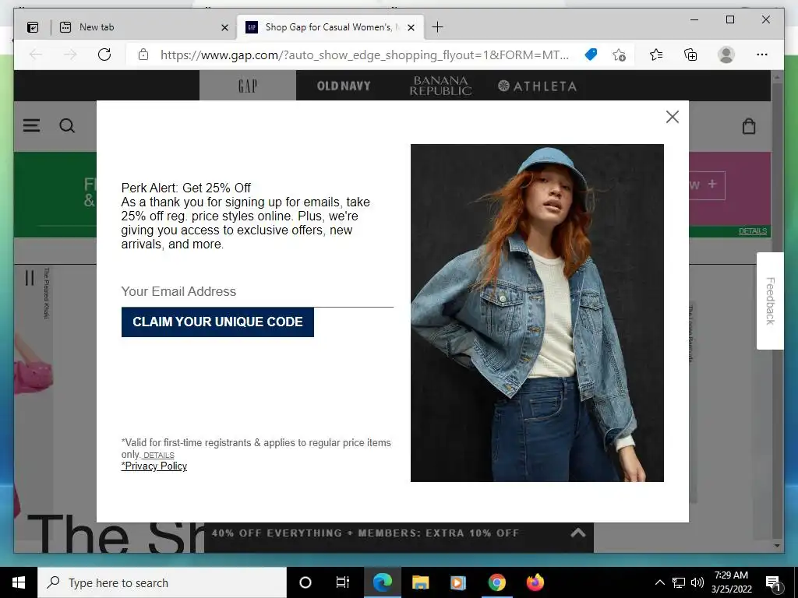Switch to Banana Republic brand tab

[440, 86]
